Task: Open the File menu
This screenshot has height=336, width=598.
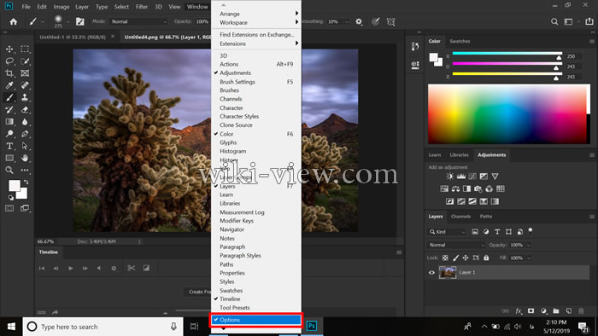Action: click(x=26, y=7)
